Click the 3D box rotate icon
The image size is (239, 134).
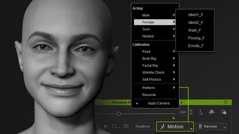click(x=212, y=112)
